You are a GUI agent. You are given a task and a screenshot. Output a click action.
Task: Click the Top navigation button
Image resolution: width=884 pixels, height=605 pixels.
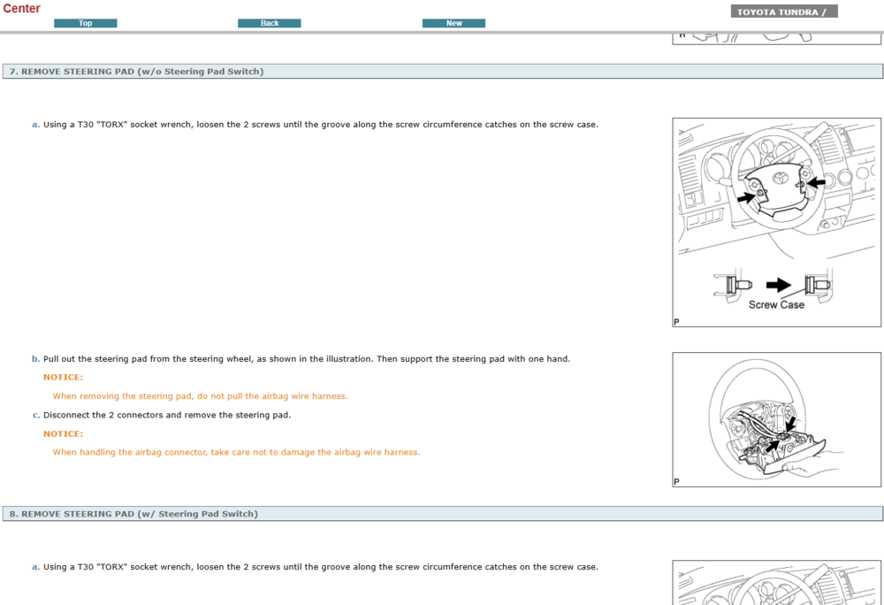85,23
